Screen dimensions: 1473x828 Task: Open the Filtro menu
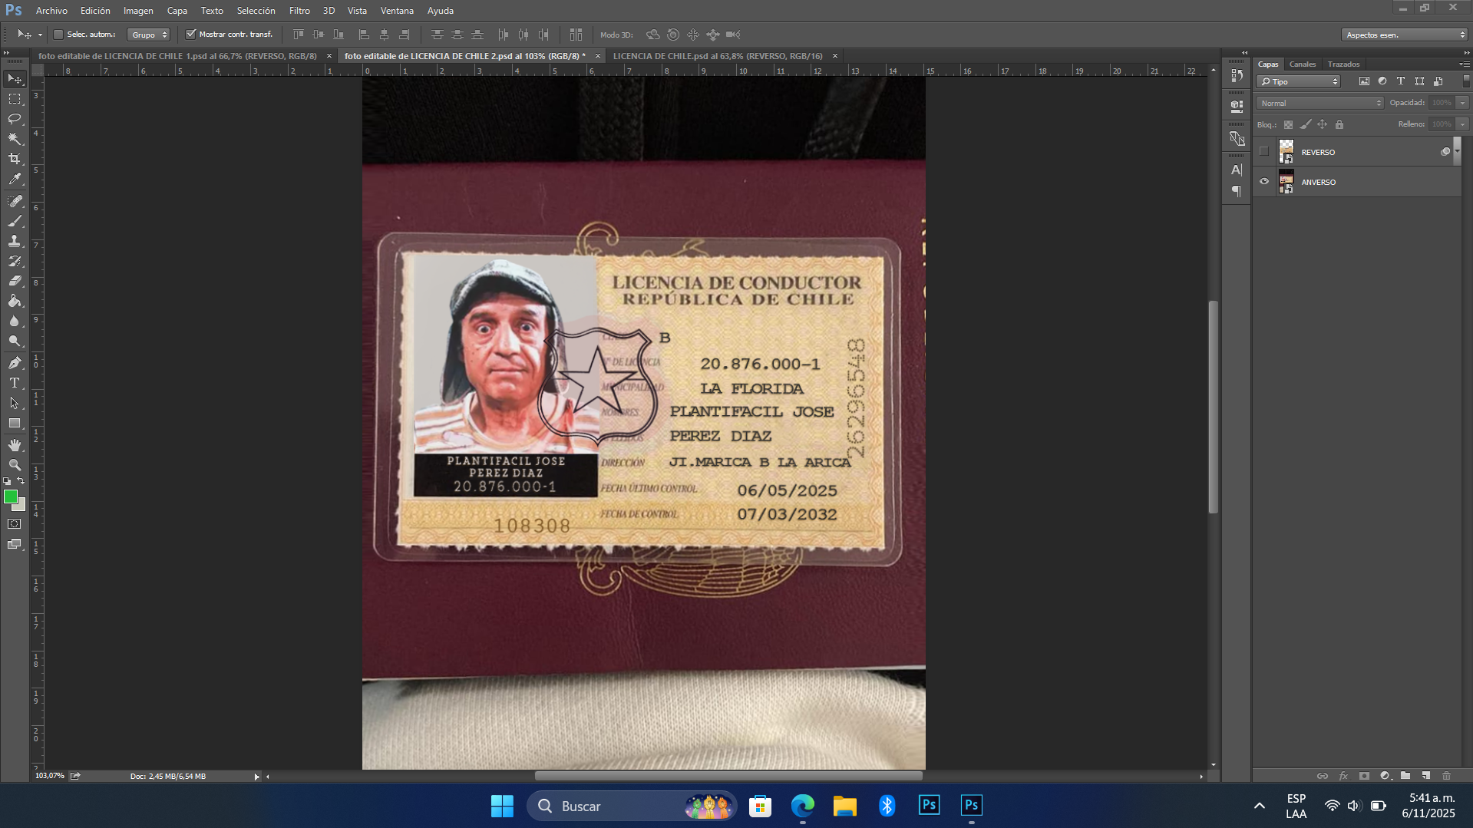[299, 11]
